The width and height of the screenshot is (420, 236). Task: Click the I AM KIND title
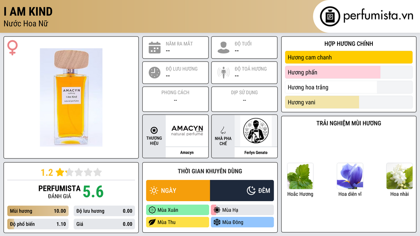(x=28, y=11)
